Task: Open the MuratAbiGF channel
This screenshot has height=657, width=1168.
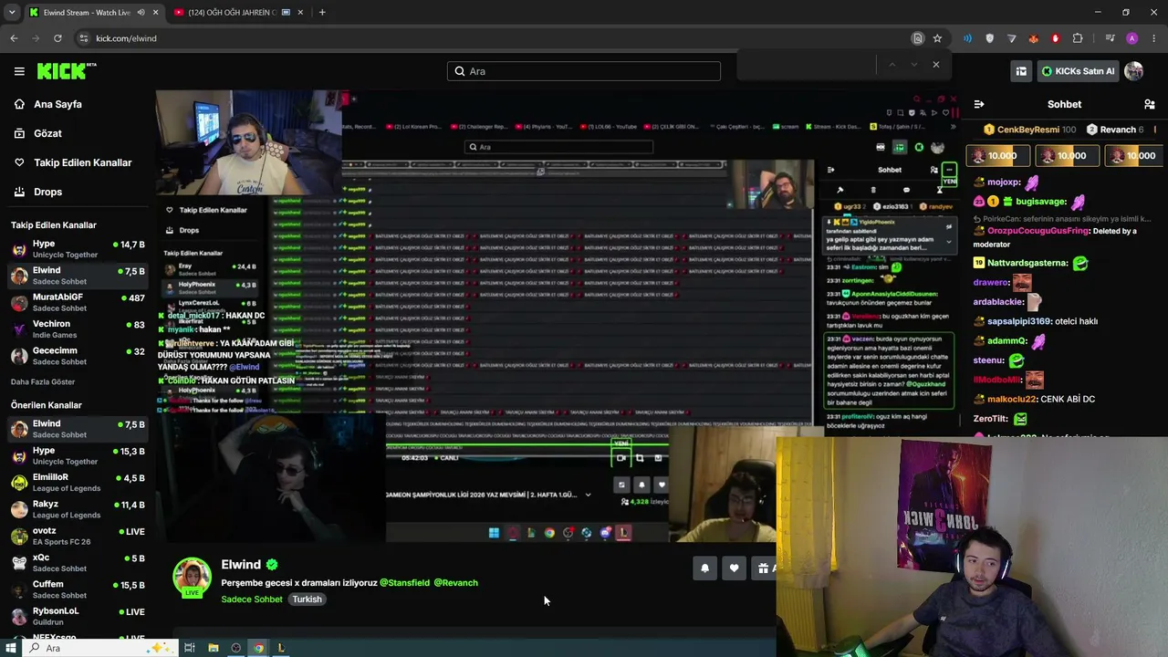Action: (x=78, y=302)
